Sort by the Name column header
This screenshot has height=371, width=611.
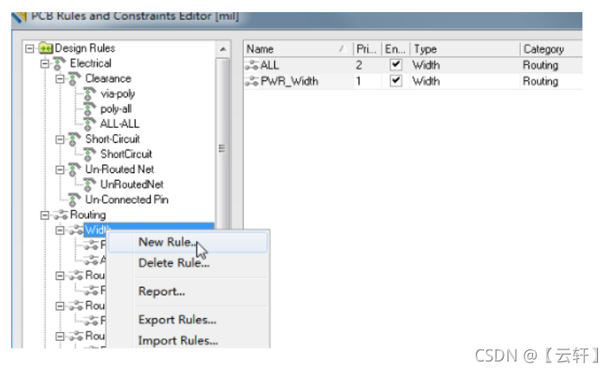(x=298, y=49)
